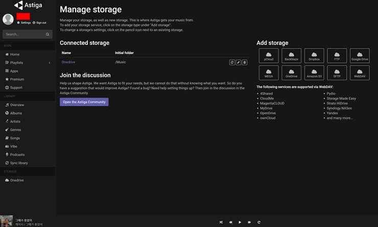The image size is (378, 227).
Task: Open the user avatar picture
Action: [8, 19]
